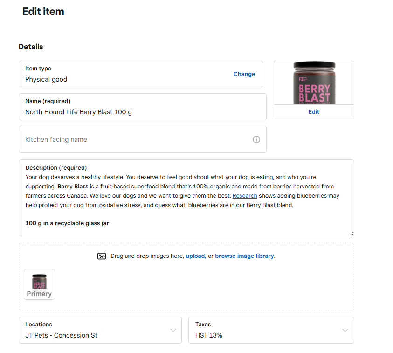
Task: Click the Change link for Item type
Action: 244,74
